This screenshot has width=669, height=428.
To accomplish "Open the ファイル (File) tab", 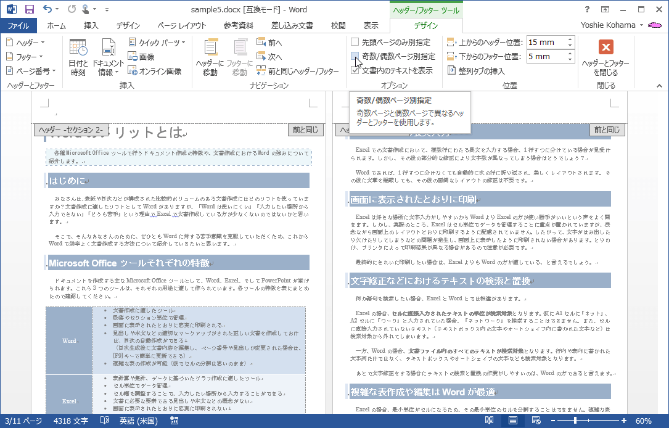I will [18, 26].
